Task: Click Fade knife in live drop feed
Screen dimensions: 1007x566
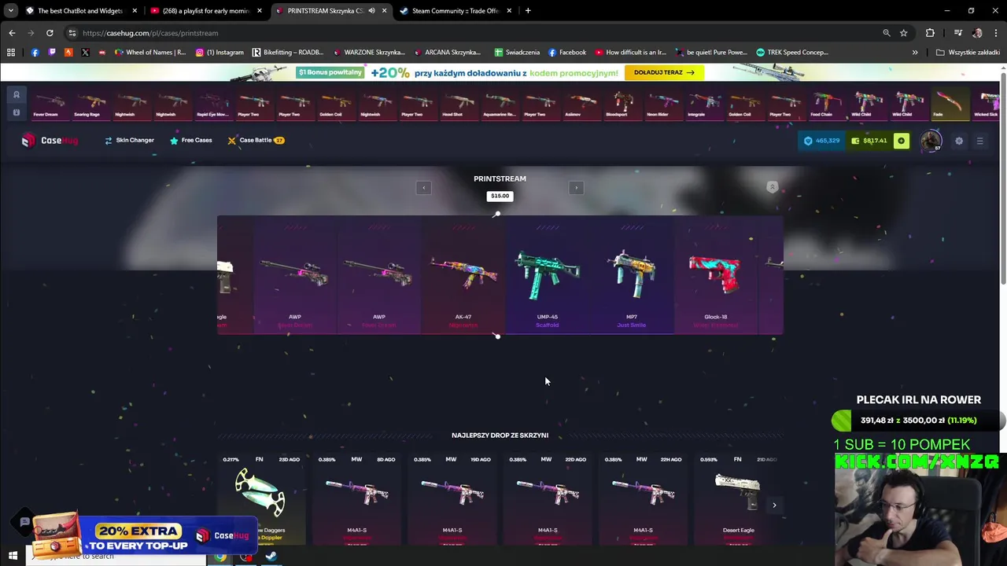Action: 950,103
